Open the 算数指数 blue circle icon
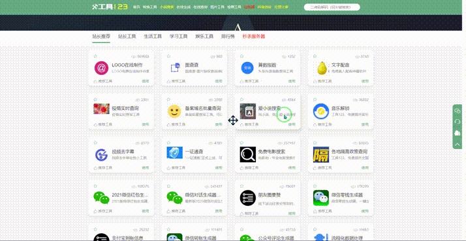Image resolution: width=466 pixels, height=241 pixels. pos(247,68)
